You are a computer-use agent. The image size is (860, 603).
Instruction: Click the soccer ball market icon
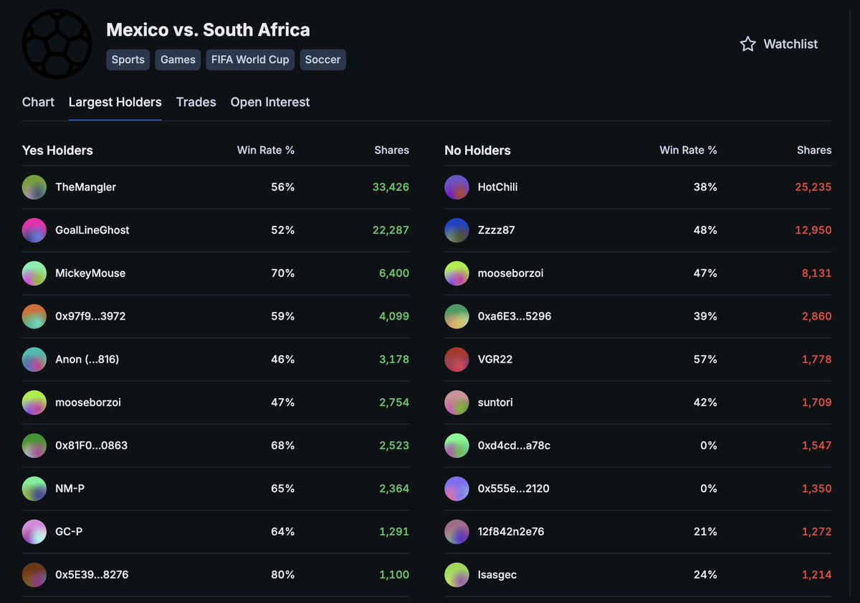(x=57, y=43)
